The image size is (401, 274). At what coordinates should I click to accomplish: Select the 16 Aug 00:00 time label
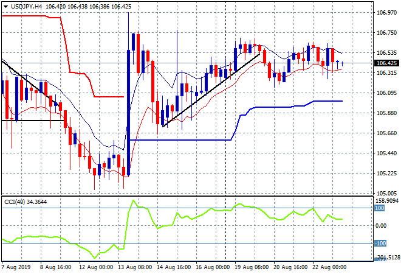[213, 267]
